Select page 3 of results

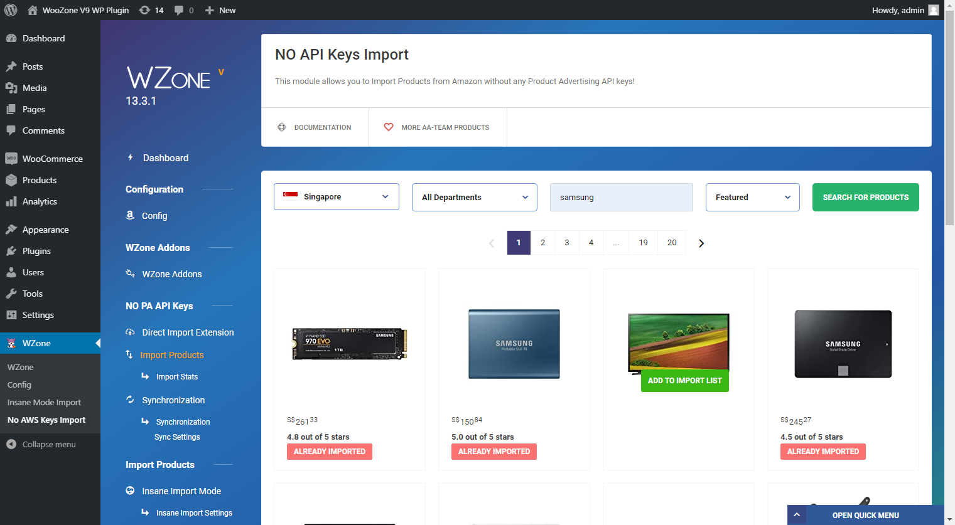pyautogui.click(x=567, y=243)
